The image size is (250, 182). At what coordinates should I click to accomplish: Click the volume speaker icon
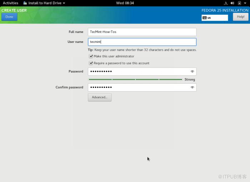coord(232,3)
